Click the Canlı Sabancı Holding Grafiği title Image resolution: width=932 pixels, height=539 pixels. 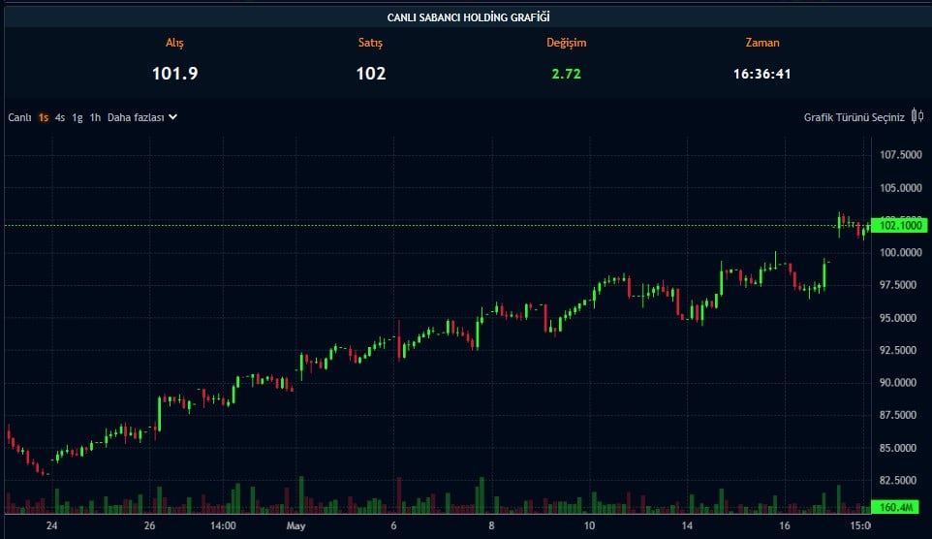point(469,16)
